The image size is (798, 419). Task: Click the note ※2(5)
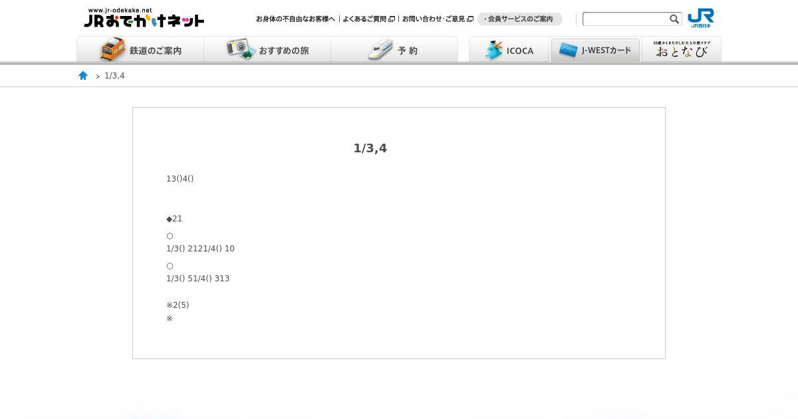(178, 305)
